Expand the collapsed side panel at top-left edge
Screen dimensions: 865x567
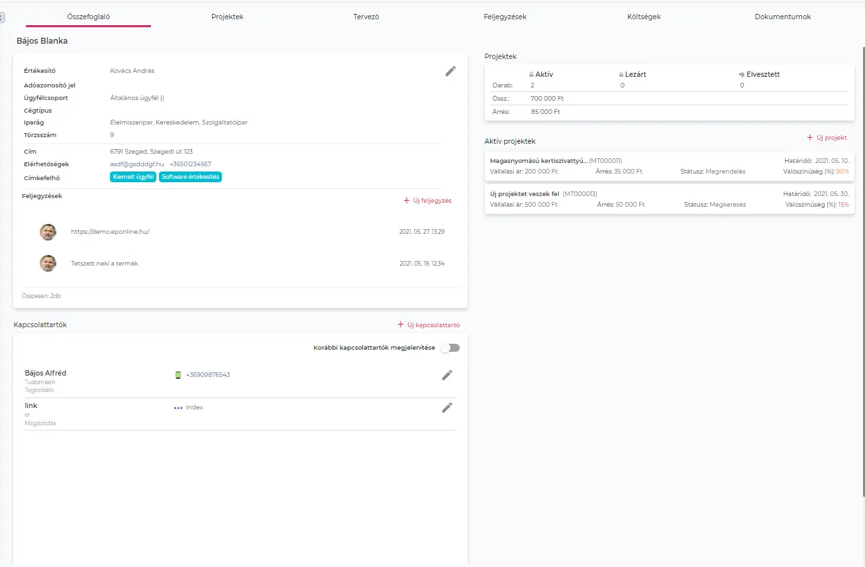pyautogui.click(x=2, y=17)
